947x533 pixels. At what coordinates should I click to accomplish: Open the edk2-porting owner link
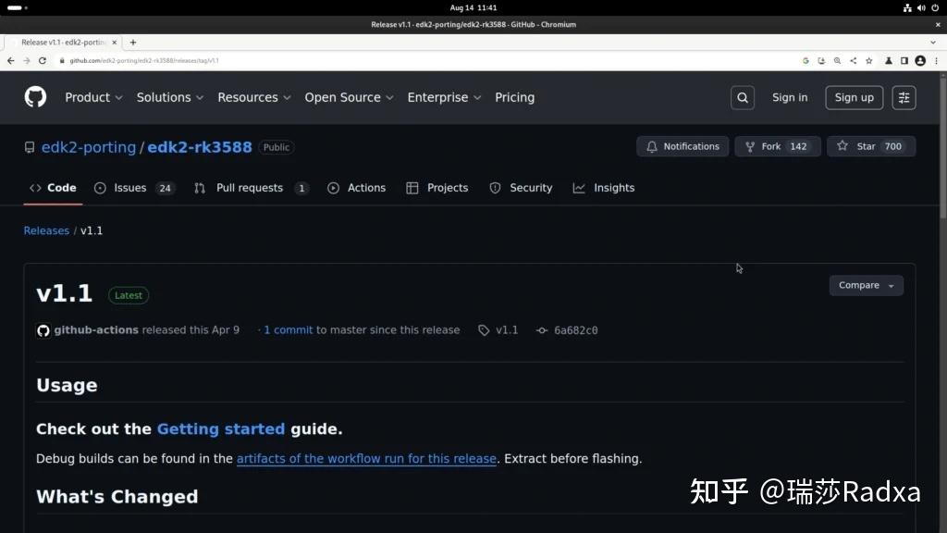click(89, 147)
